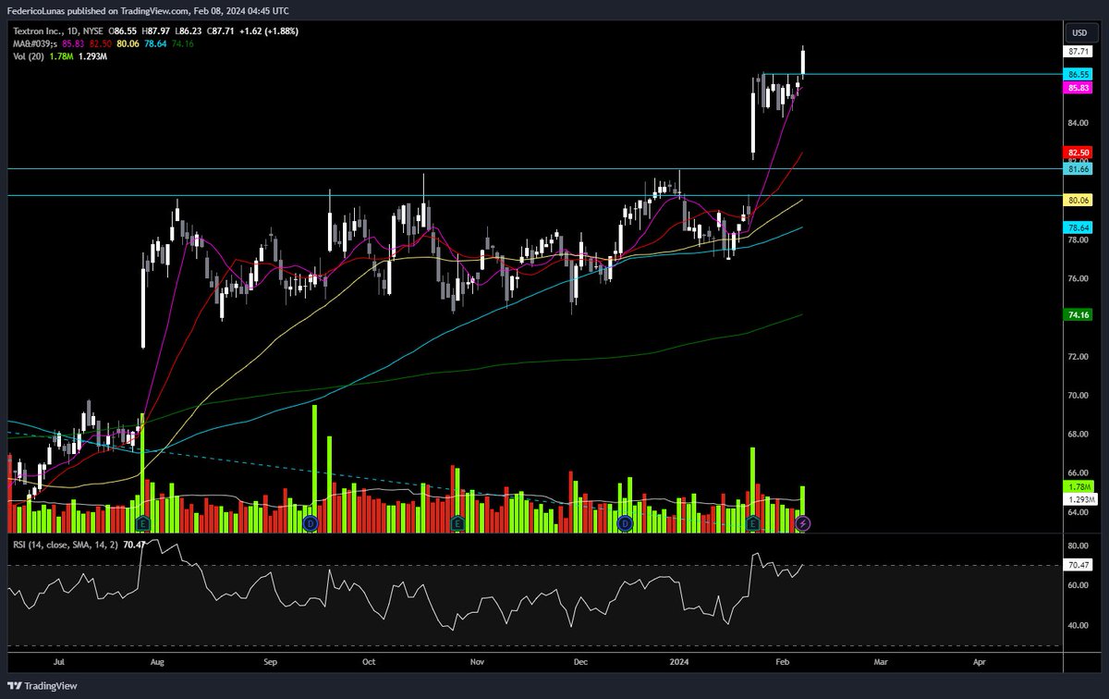Click the green 74.16 price axis label
The height and width of the screenshot is (699, 1109).
tap(1079, 315)
